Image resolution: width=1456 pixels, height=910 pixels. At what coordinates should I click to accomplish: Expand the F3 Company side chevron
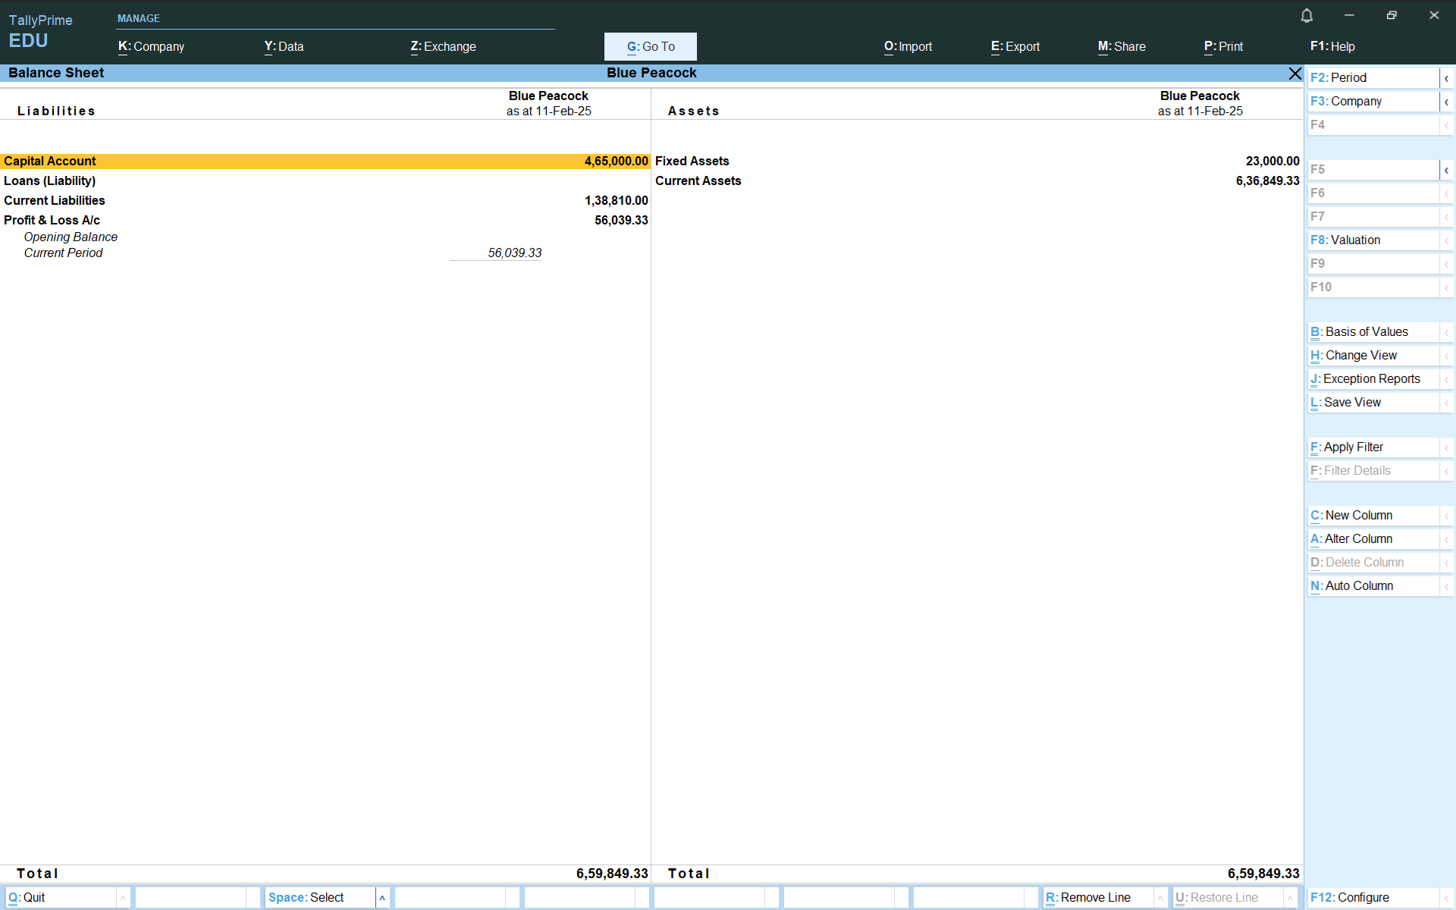click(1446, 102)
